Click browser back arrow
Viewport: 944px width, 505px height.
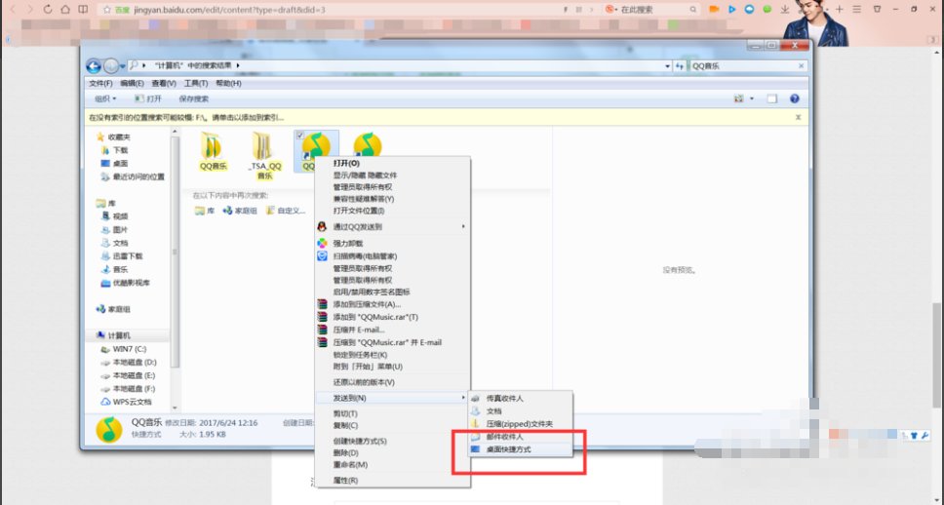click(14, 10)
